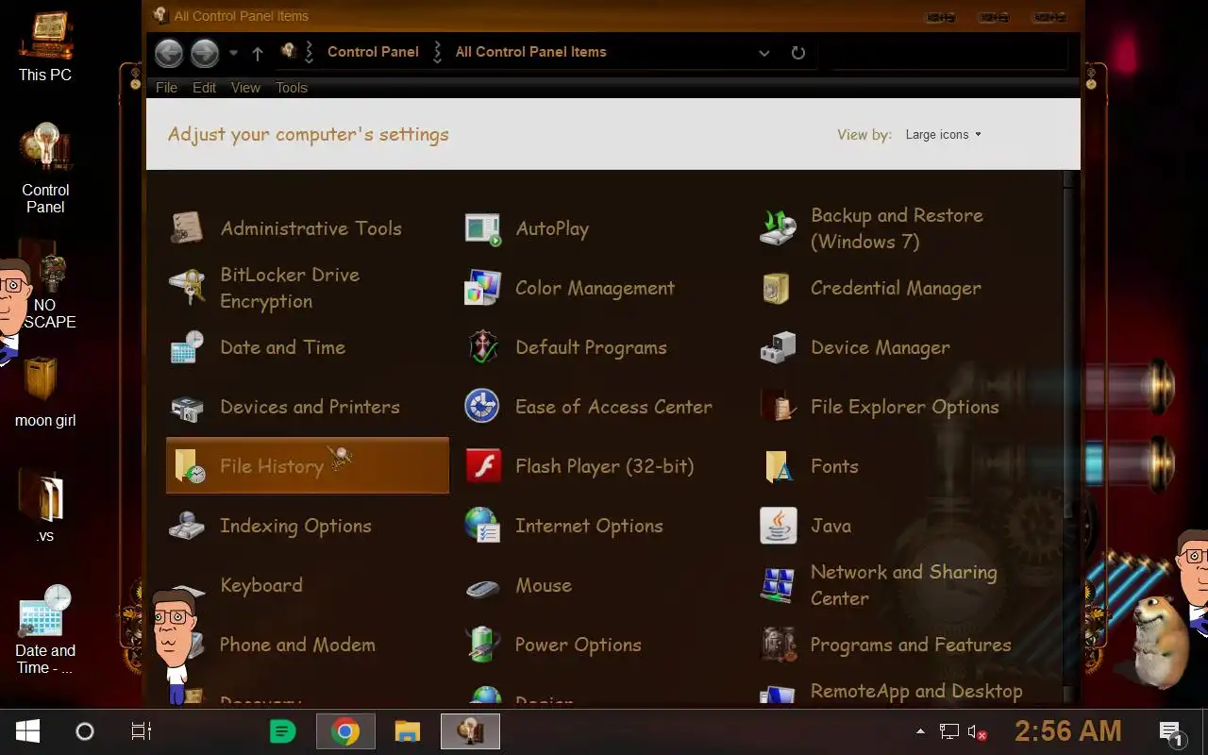Click the Keyboard item label
Image resolution: width=1208 pixels, height=755 pixels.
pos(261,585)
